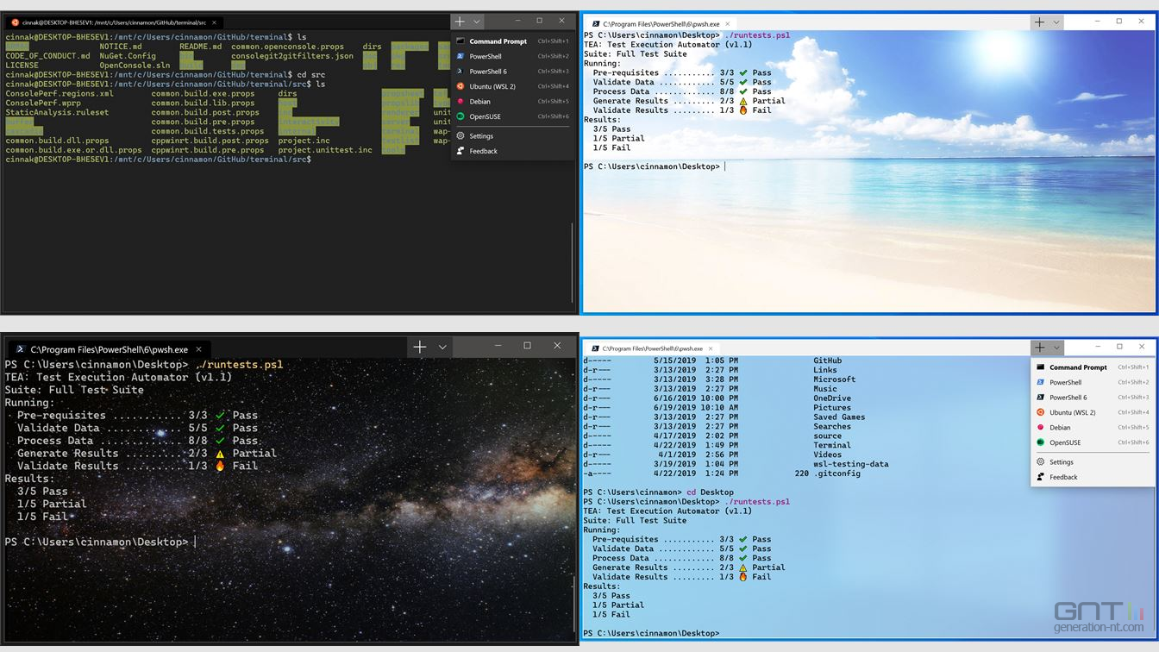Click Feedback icon in light dropdown menu
This screenshot has width=1159, height=652.
[1041, 477]
